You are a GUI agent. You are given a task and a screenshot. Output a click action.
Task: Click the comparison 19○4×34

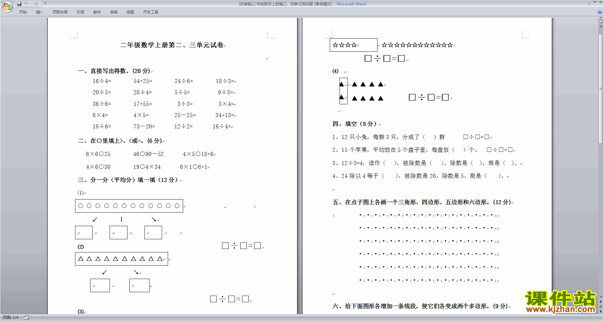point(147,167)
